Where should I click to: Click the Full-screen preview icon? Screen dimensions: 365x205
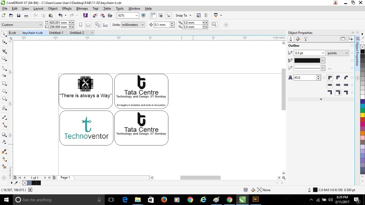pyautogui.click(x=143, y=15)
